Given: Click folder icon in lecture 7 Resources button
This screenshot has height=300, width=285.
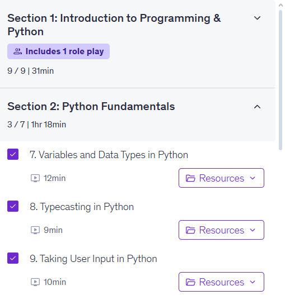Looking at the screenshot, I should tap(190, 178).
